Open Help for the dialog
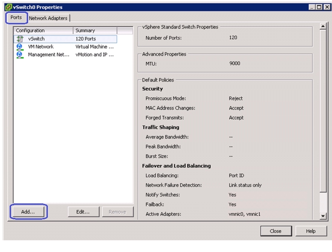The height and width of the screenshot is (252, 332). point(311,231)
